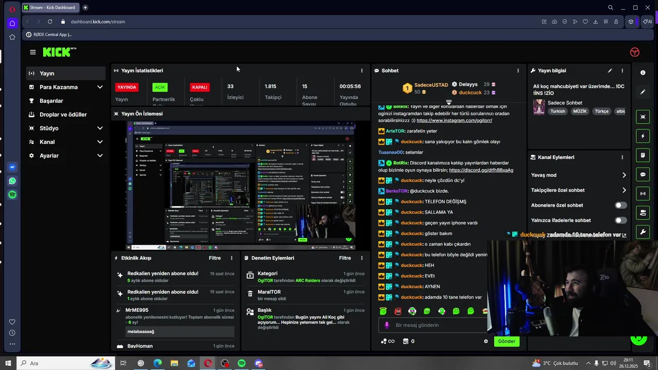Select the broadcast signal icon in the right toolbar

(643, 194)
